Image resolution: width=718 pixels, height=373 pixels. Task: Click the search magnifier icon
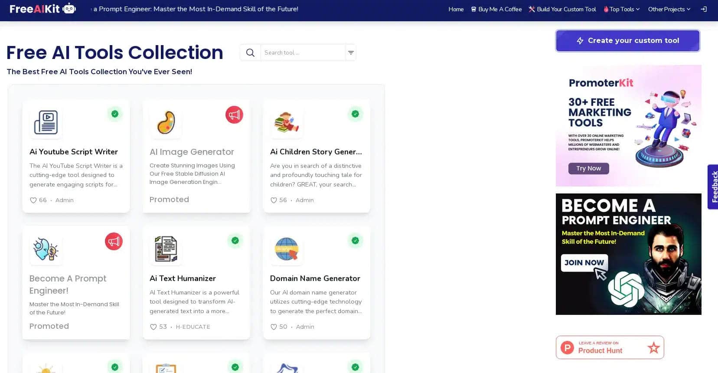coord(250,52)
